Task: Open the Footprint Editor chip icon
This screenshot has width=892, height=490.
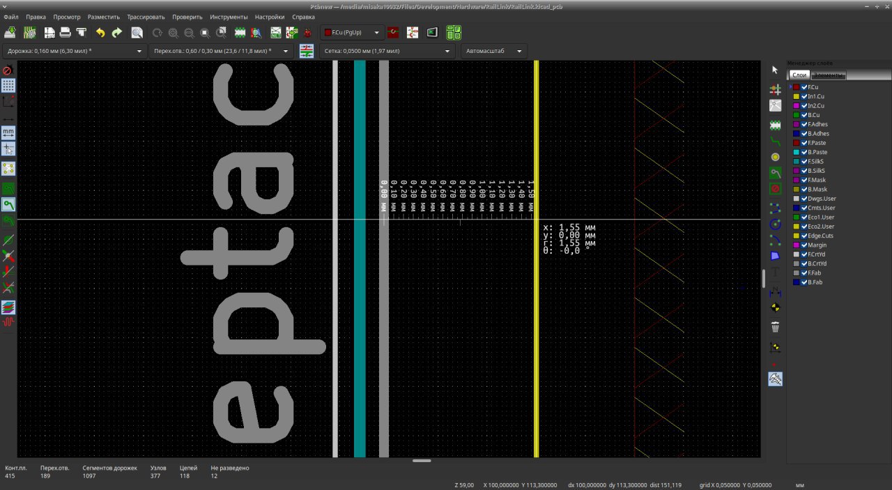Action: coord(240,33)
